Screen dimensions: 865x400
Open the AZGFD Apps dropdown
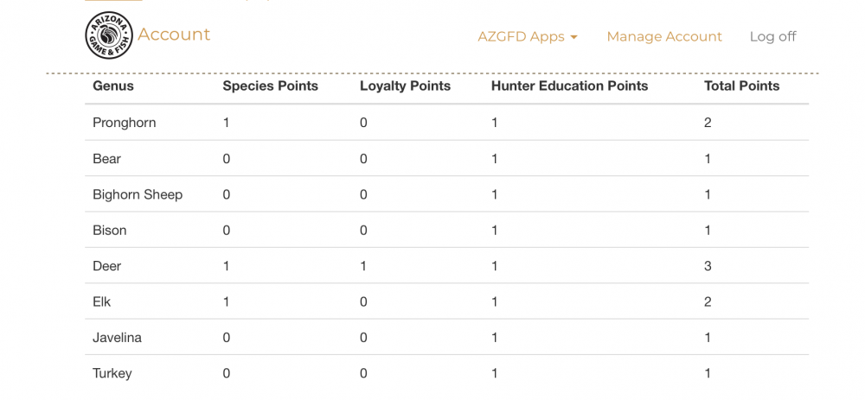click(528, 36)
